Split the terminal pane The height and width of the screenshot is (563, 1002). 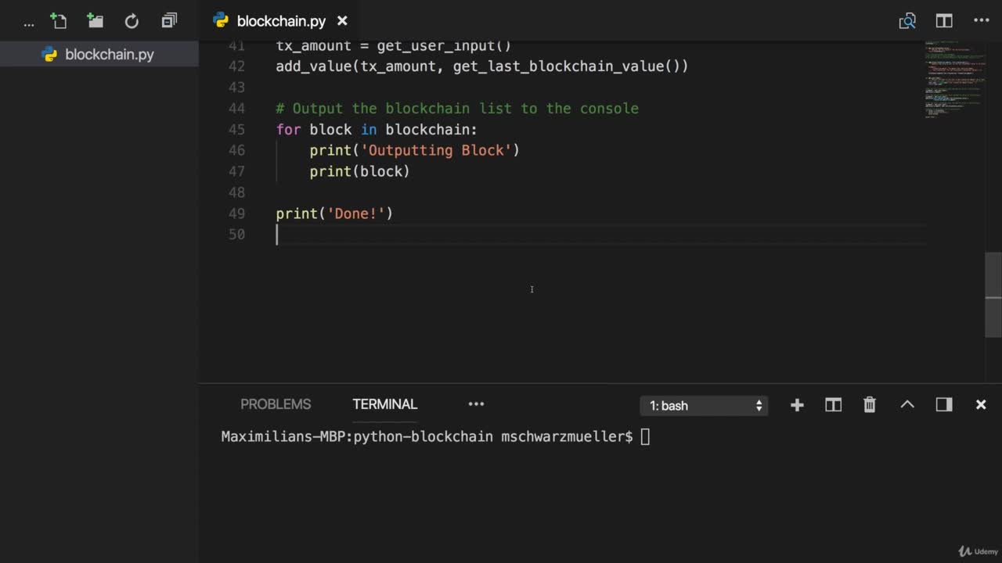coord(833,404)
